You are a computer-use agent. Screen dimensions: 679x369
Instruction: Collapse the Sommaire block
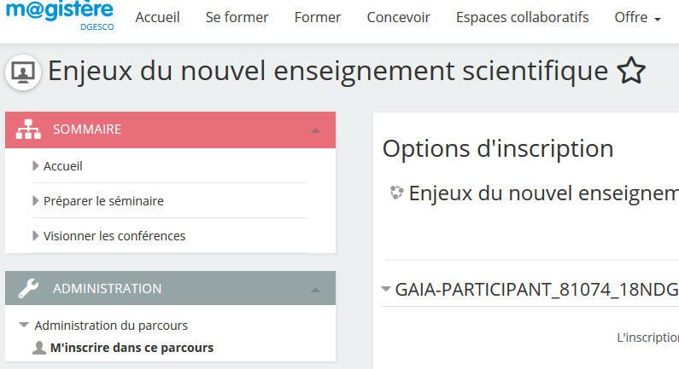[315, 130]
